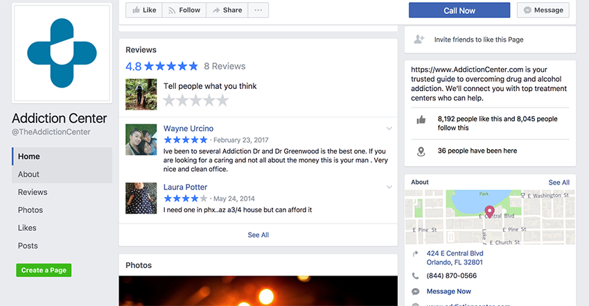Click the map location marker pin
The height and width of the screenshot is (306, 589).
(489, 212)
